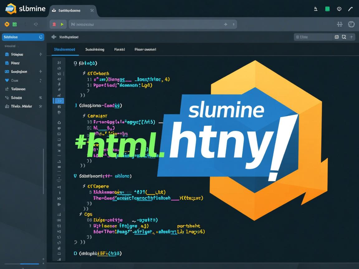359x269 pixels.
Task: Select the pen tool icon at top right
Action: click(x=350, y=9)
